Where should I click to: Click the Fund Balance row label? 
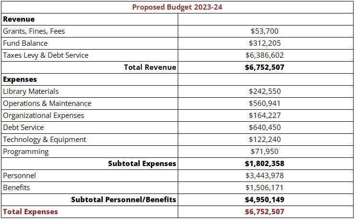[25, 43]
